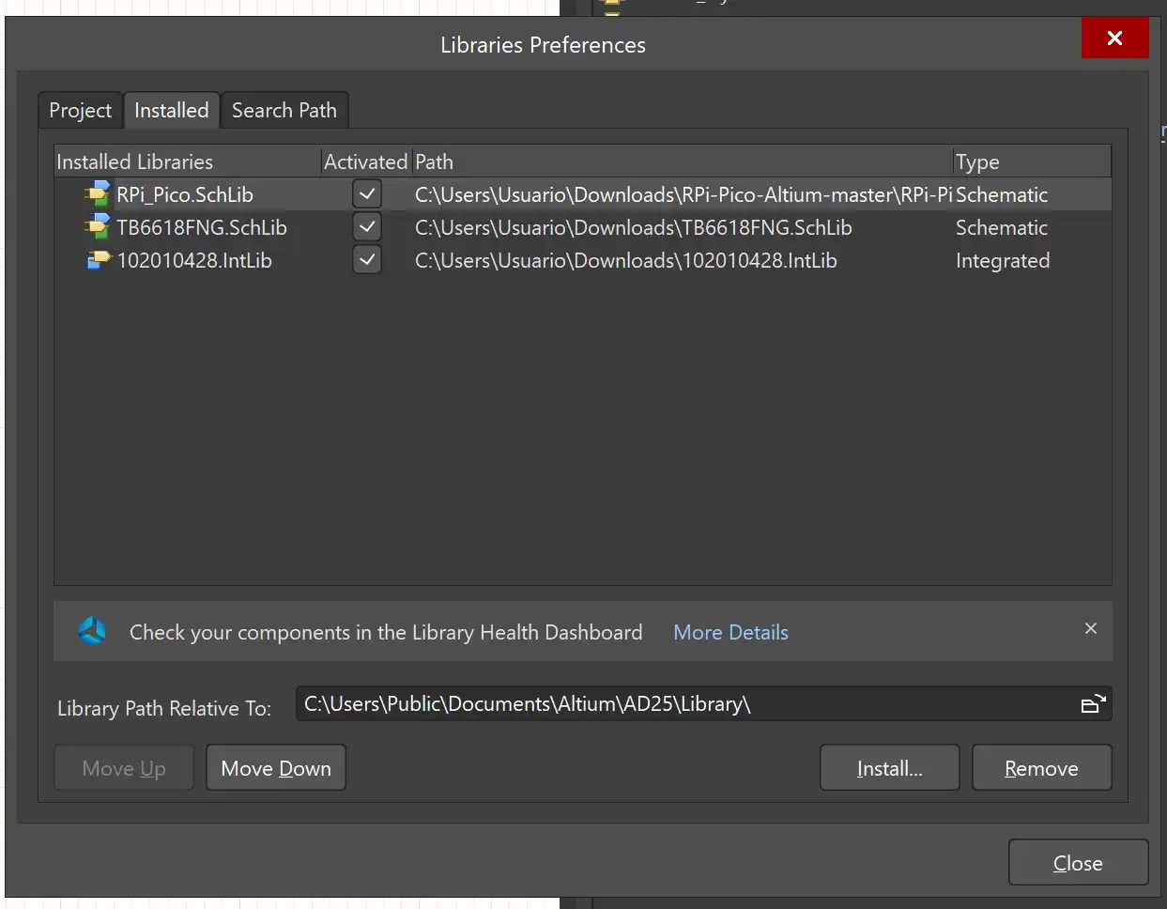Screen dimensions: 1167x909
Task: Browse for library path folder icon
Action: point(1094,704)
